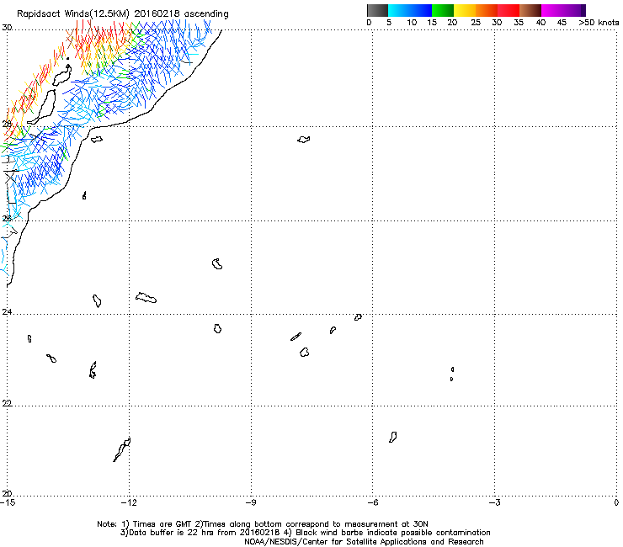Click the cyan 5–10 knots color segment
623x547 pixels.
pos(399,10)
